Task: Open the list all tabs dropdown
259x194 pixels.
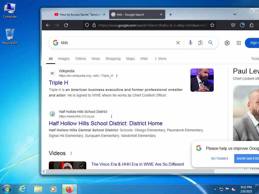Action: (234, 14)
